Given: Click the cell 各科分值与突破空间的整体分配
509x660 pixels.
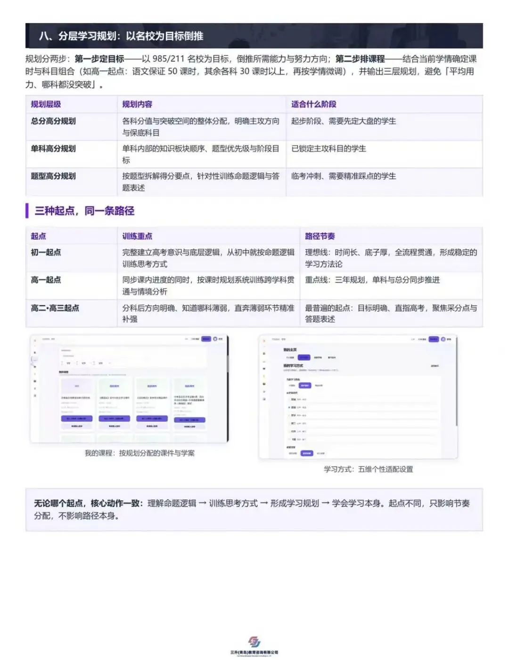Looking at the screenshot, I should (201, 127).
